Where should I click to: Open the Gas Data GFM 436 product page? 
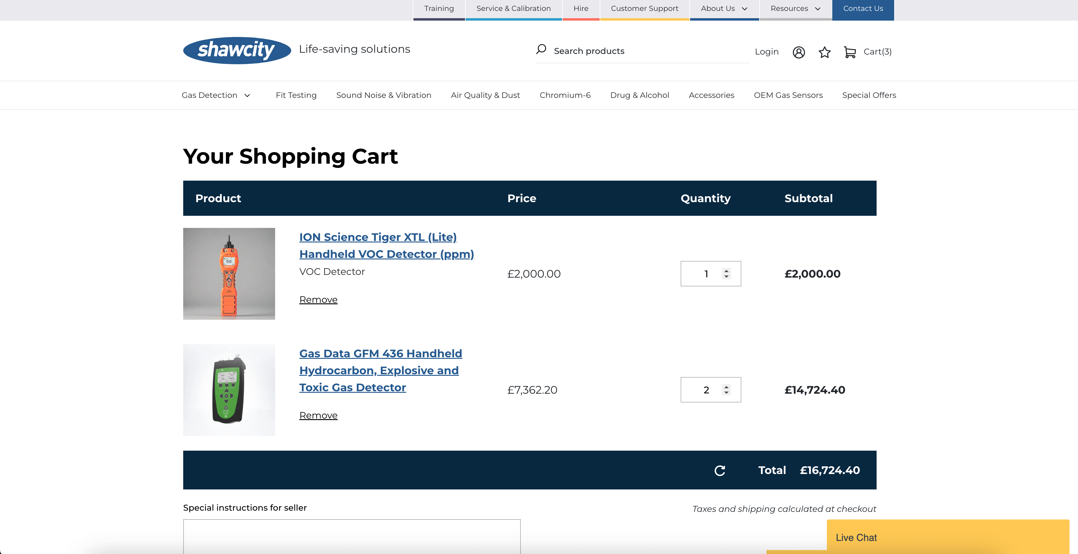point(380,370)
